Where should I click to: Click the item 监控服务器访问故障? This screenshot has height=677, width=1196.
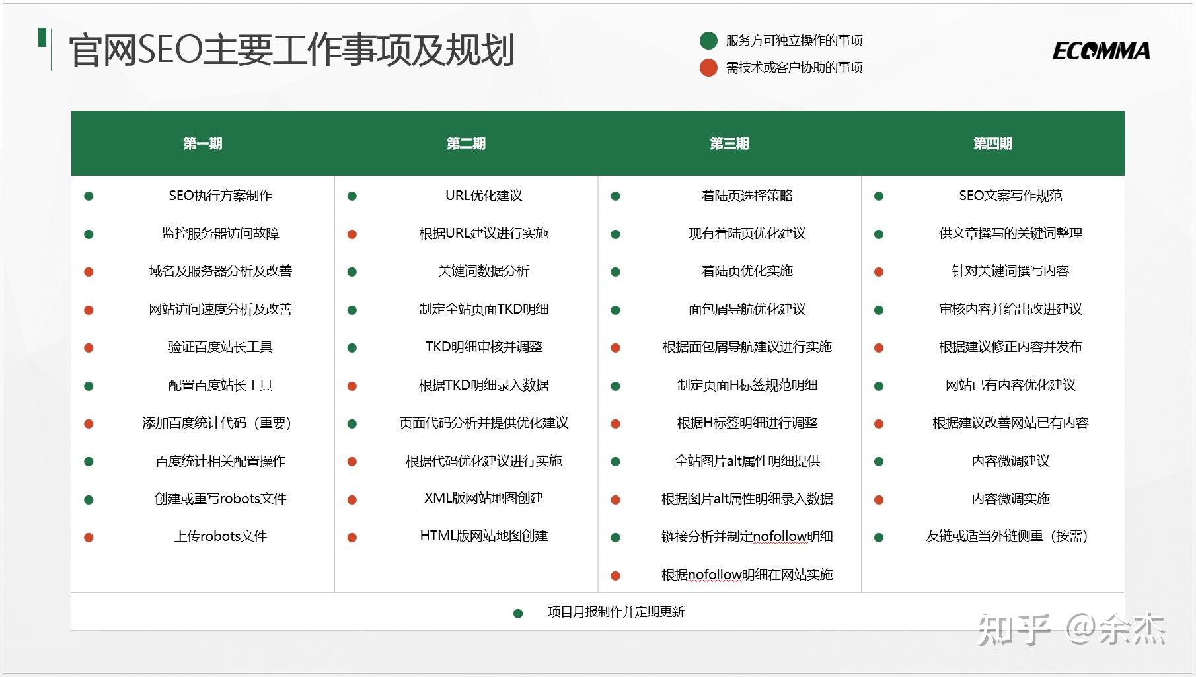[221, 233]
